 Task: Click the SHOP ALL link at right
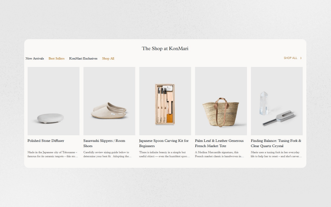(x=290, y=58)
